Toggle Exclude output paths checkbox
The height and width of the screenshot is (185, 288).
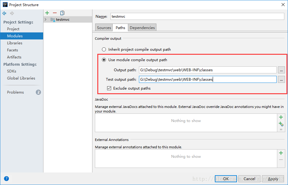tap(109, 88)
